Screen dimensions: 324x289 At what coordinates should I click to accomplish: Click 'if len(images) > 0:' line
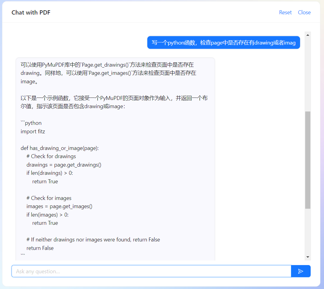[48, 215]
